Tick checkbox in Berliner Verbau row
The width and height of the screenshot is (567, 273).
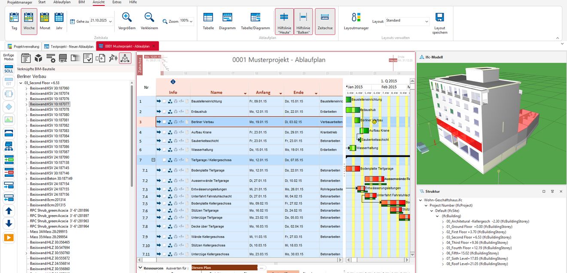click(164, 122)
